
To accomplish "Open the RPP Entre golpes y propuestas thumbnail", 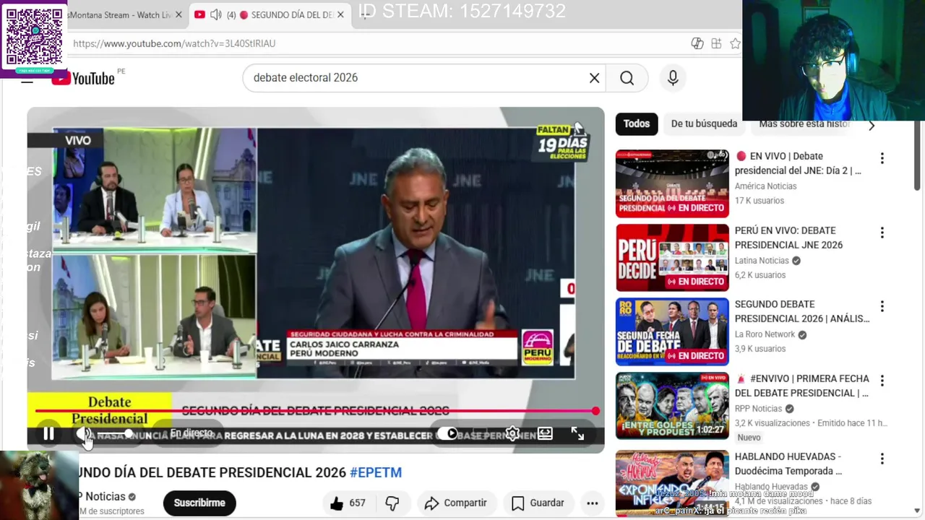I will (x=672, y=405).
